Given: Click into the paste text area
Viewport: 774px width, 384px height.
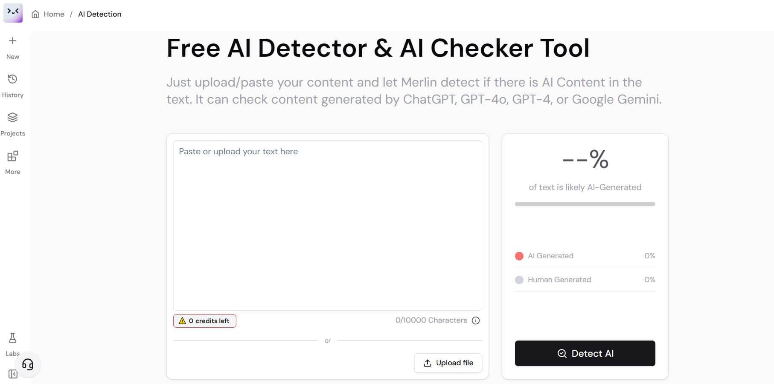Looking at the screenshot, I should 328,225.
